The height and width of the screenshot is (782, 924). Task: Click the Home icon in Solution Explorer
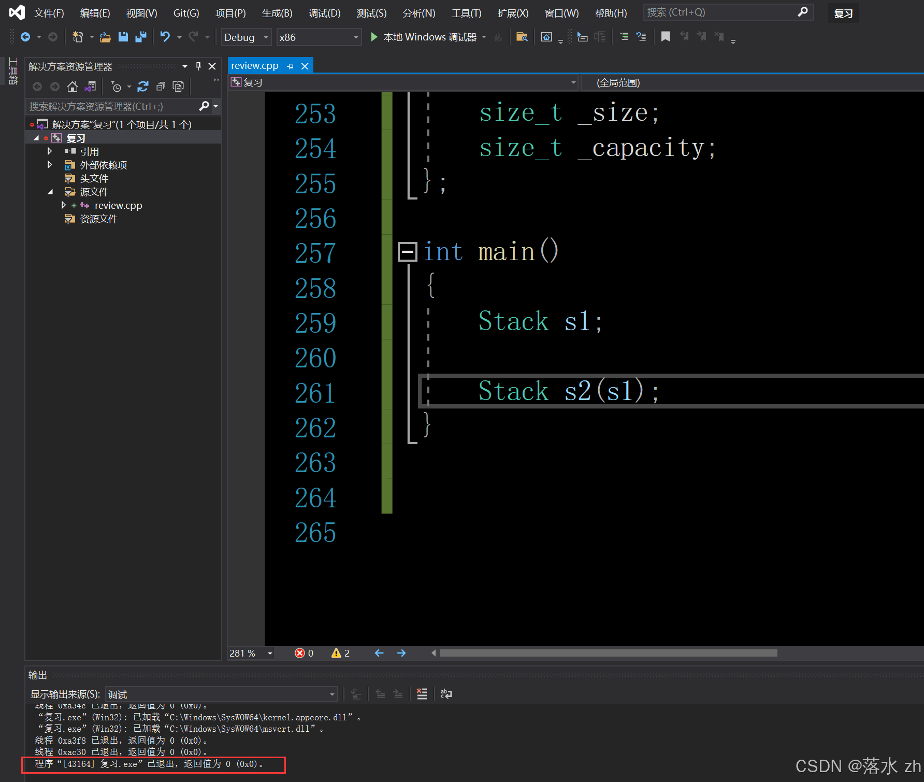tap(73, 87)
